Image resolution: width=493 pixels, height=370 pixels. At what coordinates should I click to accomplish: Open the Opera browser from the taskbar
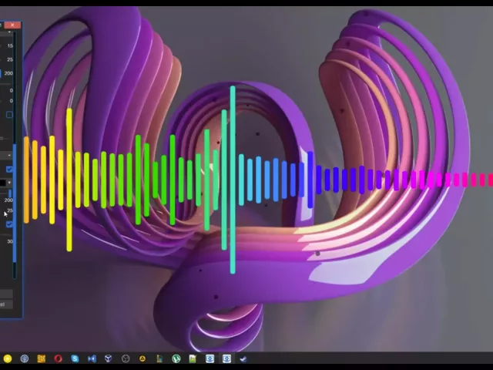[58, 358]
